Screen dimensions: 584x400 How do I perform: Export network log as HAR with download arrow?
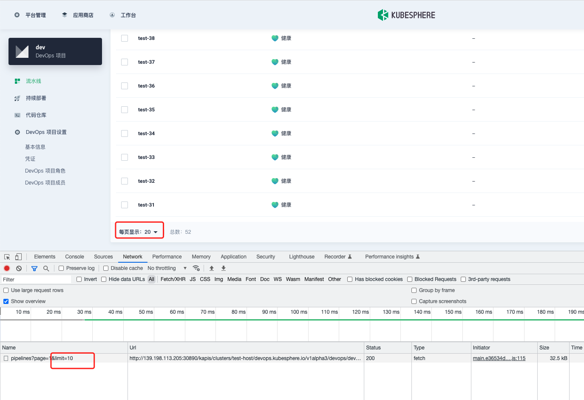pos(223,268)
